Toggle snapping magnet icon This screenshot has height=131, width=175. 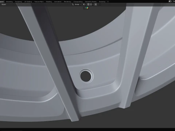click(x=88, y=4)
